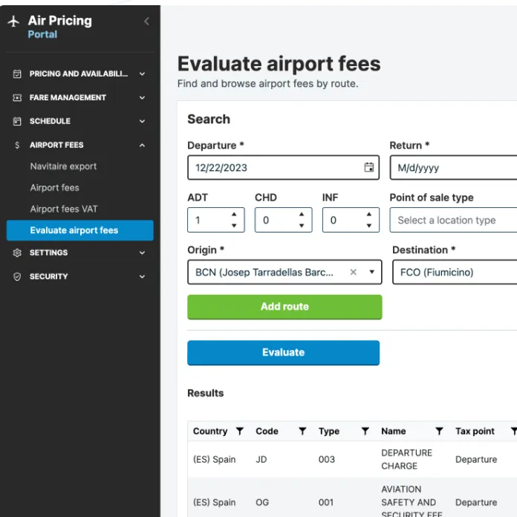Expand Pricing and Availability menu chevron
The width and height of the screenshot is (517, 517).
tap(142, 74)
